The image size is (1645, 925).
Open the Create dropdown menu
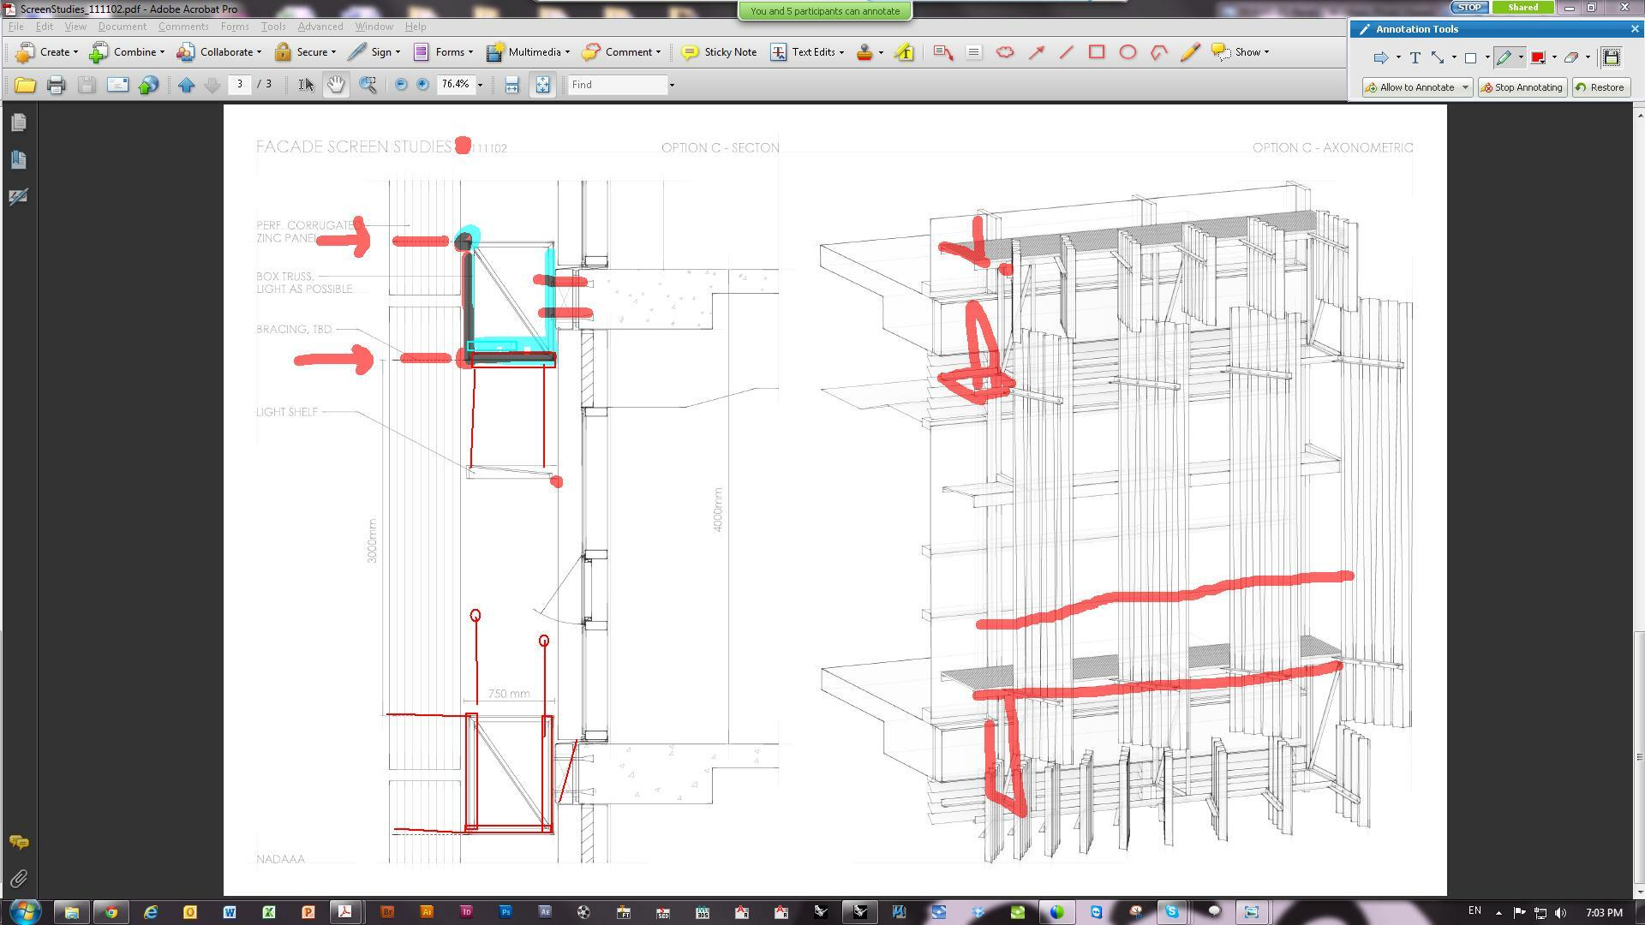pyautogui.click(x=47, y=52)
